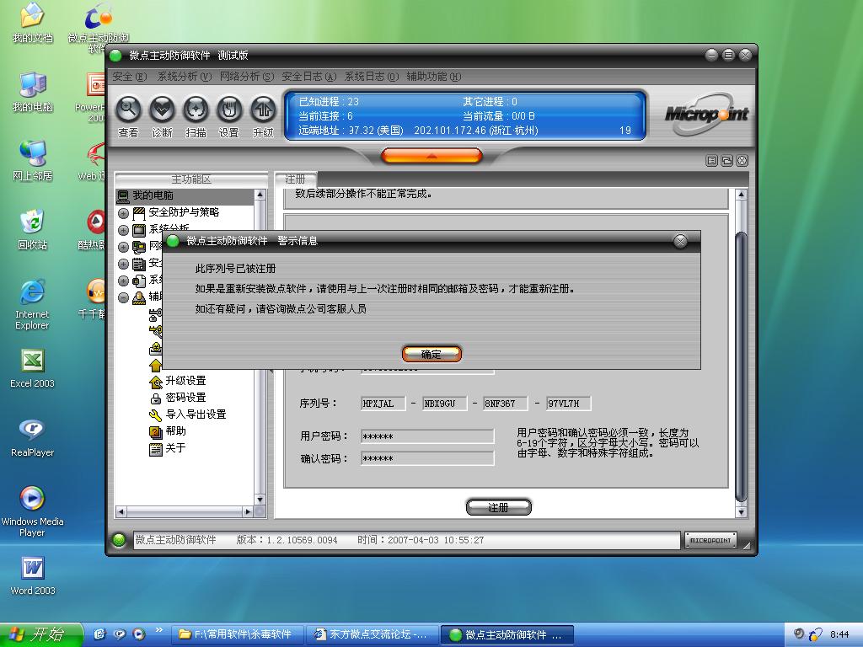Click the MICROPOINT button in status bar
863x647 pixels.
pos(710,540)
